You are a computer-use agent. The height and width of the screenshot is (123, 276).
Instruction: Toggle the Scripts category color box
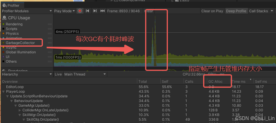pyautogui.click(x=3, y=29)
